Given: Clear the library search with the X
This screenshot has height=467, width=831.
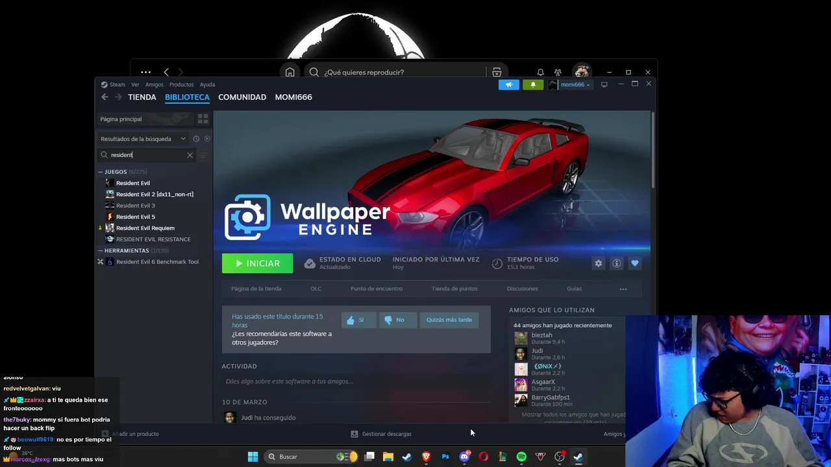Looking at the screenshot, I should [190, 155].
